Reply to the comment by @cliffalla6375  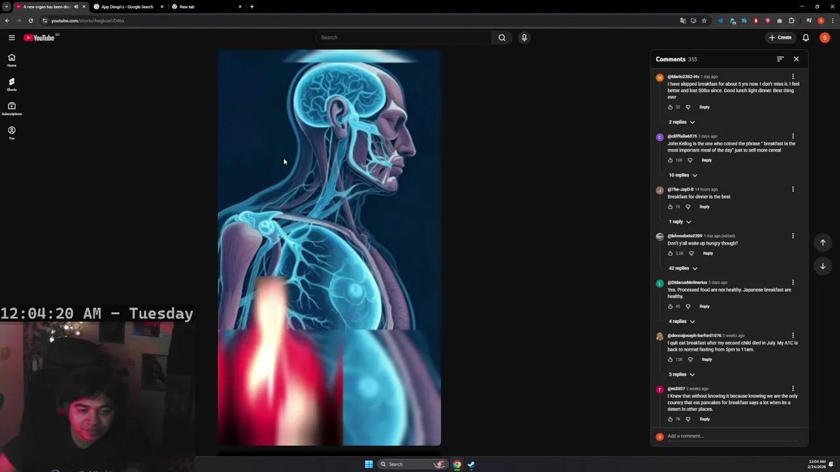(x=706, y=160)
